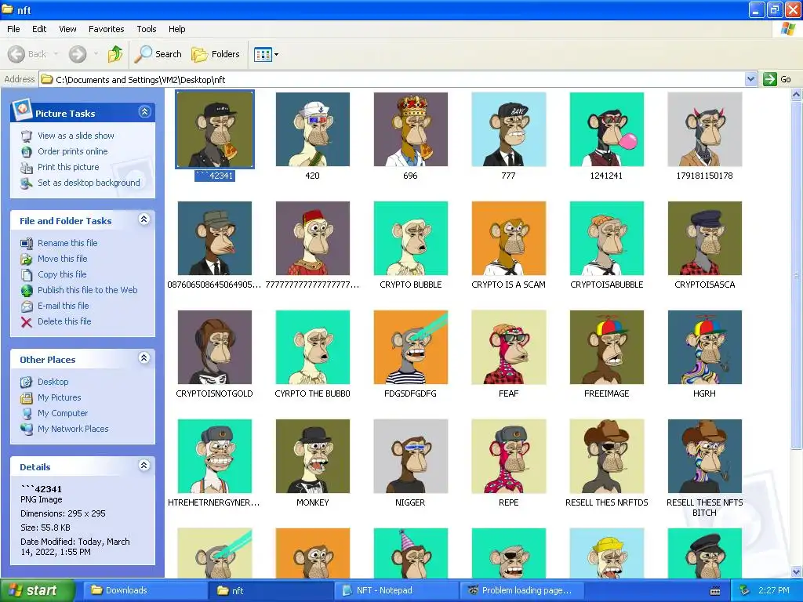Select the CRYPTOISASCA thumbnail
Image resolution: width=803 pixels, height=602 pixels.
[x=705, y=238]
